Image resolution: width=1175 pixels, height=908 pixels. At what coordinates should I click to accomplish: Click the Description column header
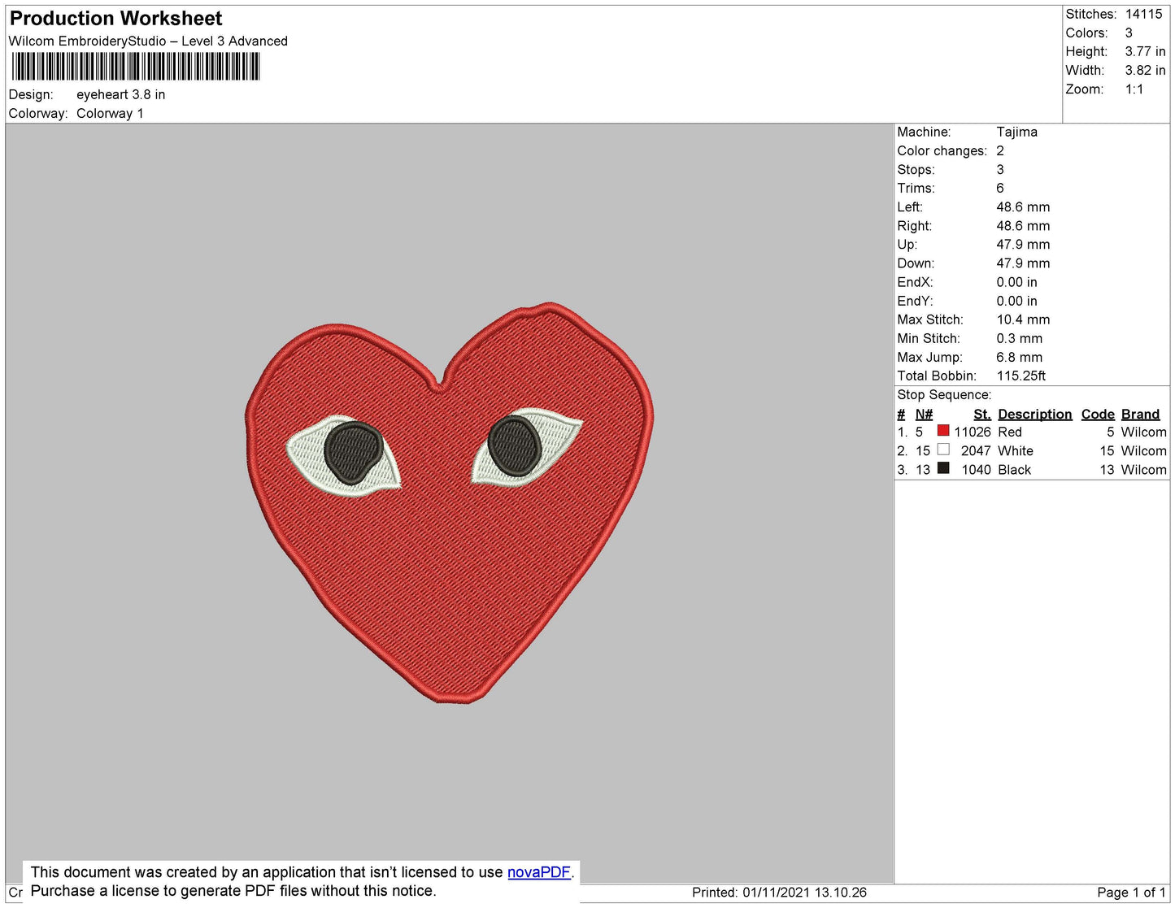(1035, 414)
